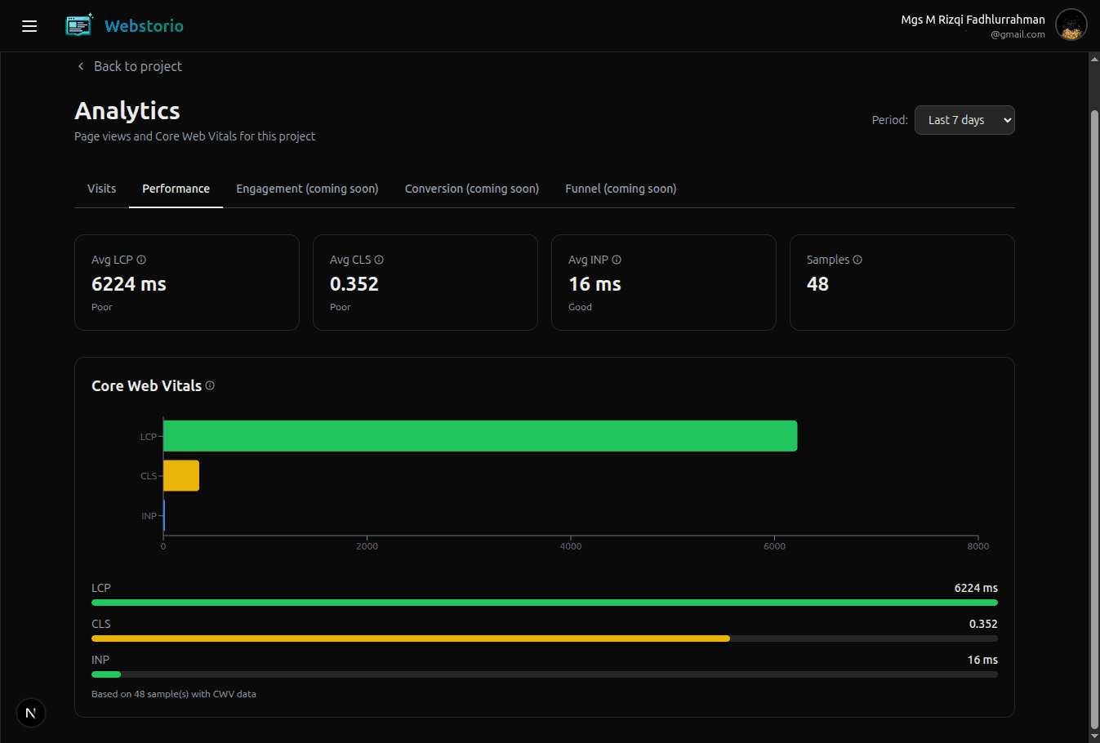Select the Performance tab
The image size is (1100, 743).
coord(176,189)
